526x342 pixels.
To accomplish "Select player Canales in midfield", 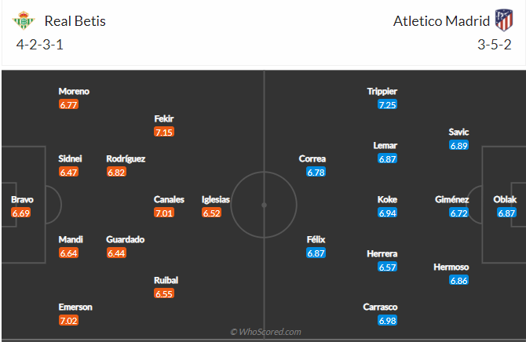I will point(163,200).
